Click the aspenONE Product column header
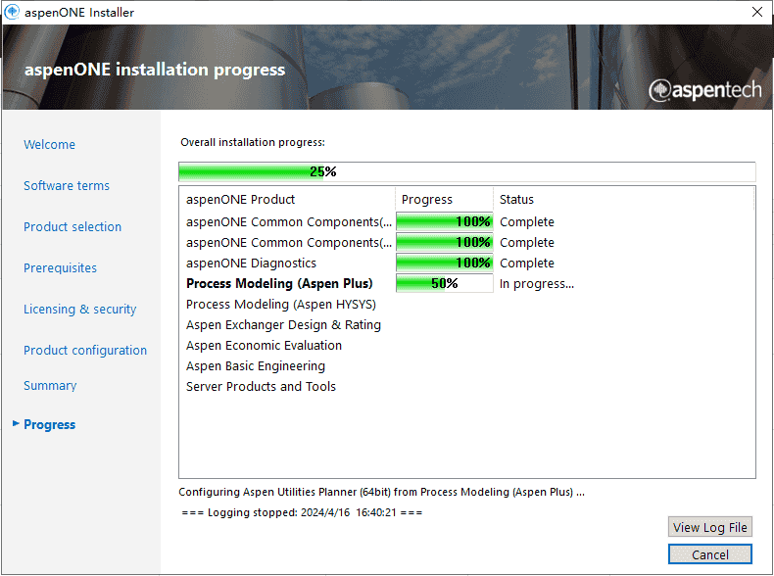This screenshot has width=774, height=576. click(x=240, y=200)
